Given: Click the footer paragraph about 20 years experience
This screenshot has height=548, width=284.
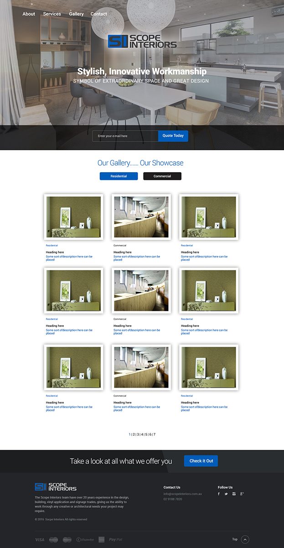Looking at the screenshot, I should pos(82,504).
